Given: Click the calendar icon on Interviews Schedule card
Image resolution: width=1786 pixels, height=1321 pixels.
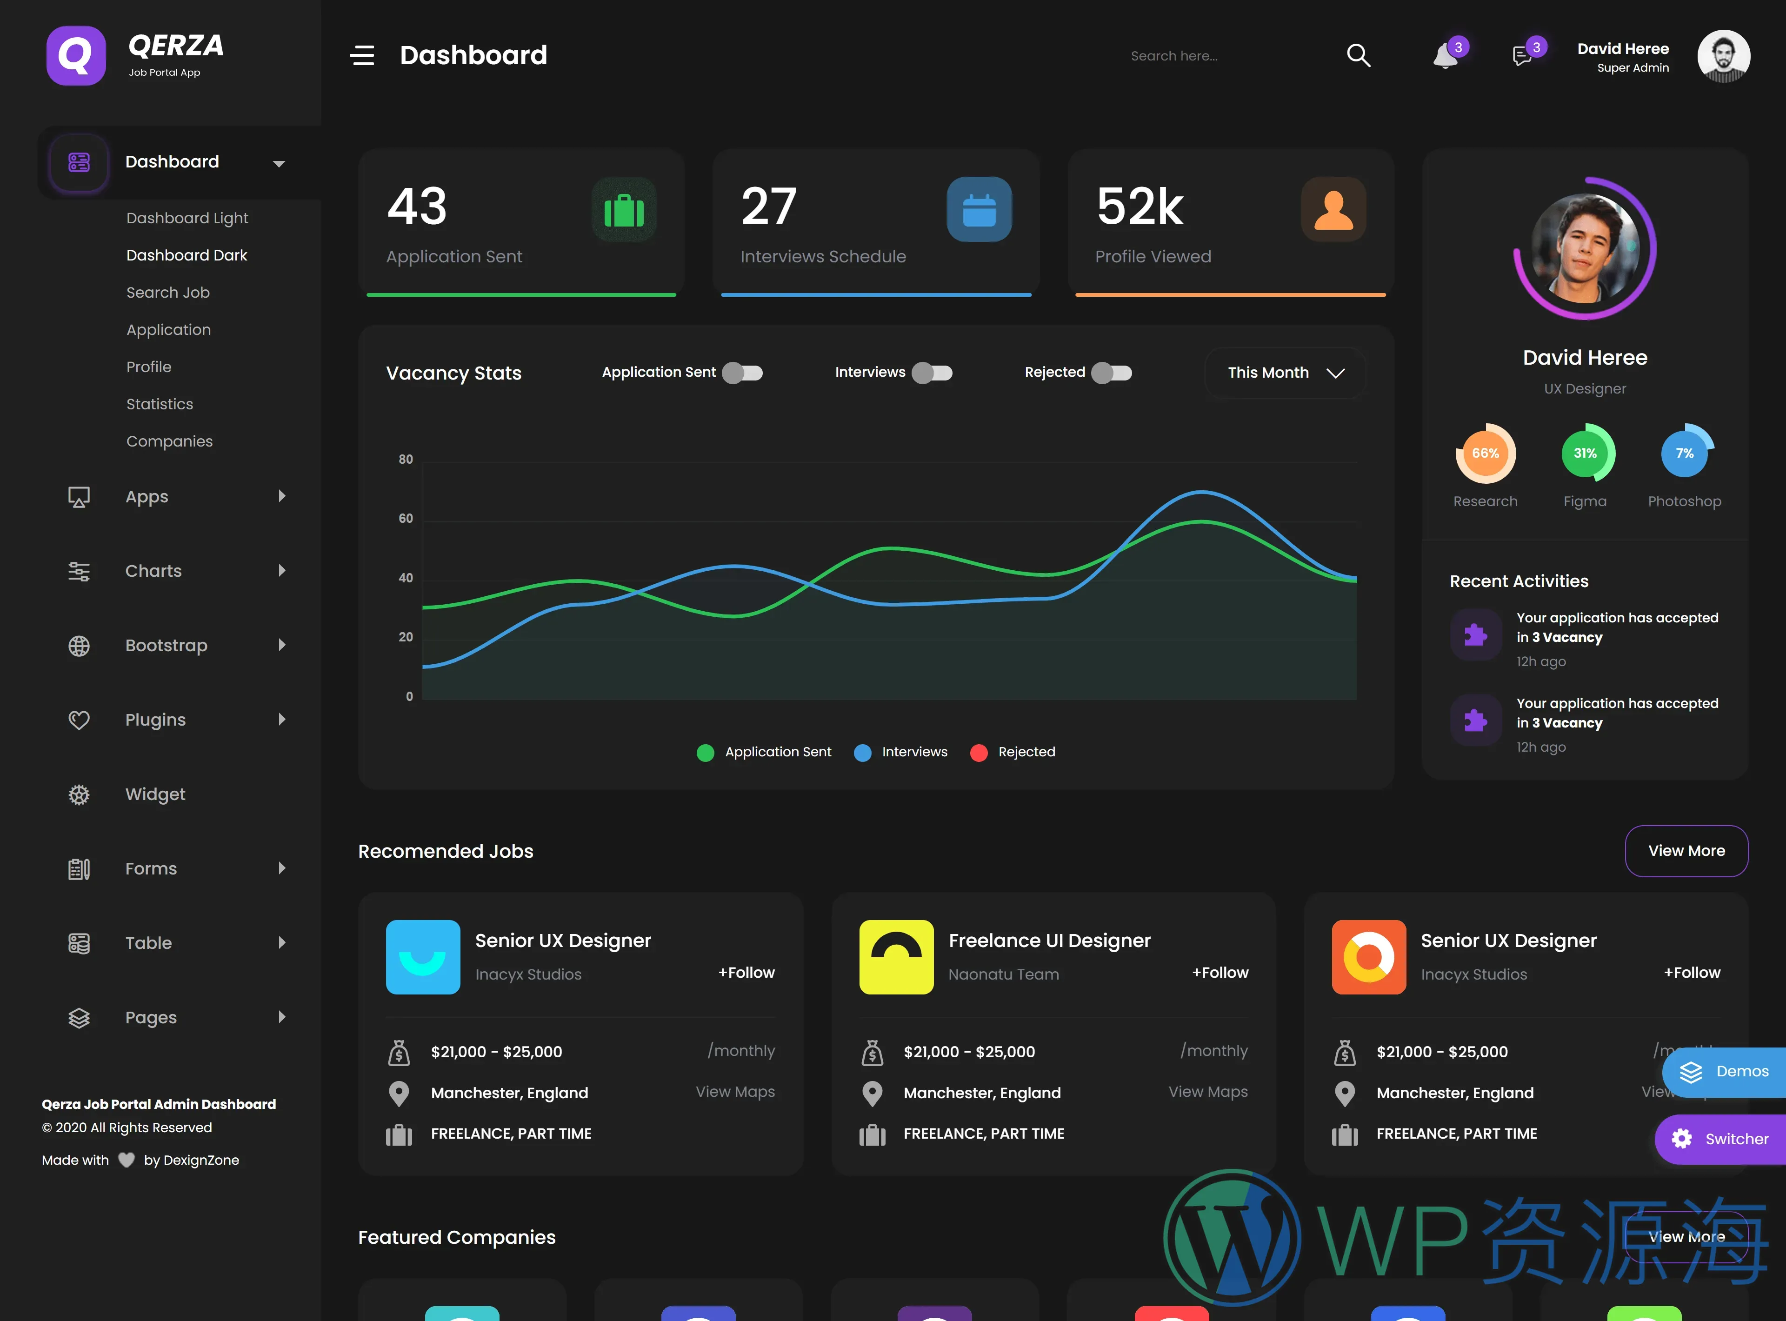Looking at the screenshot, I should pyautogui.click(x=980, y=209).
